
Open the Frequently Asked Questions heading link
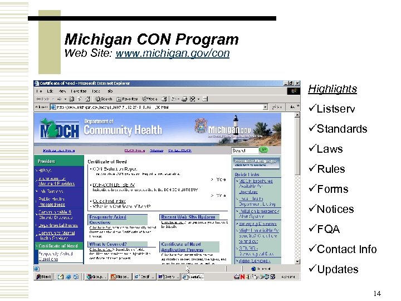coord(107,220)
